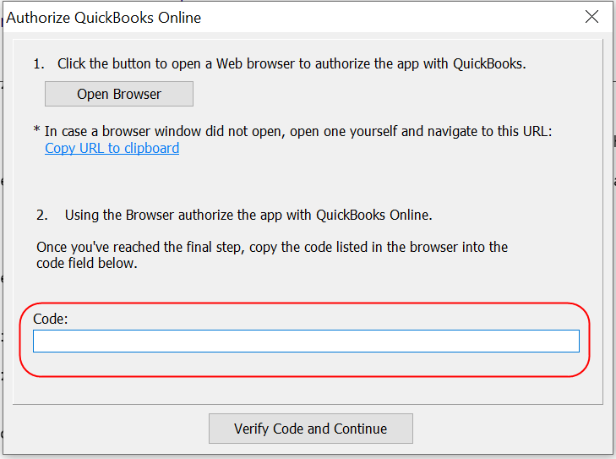The width and height of the screenshot is (616, 459).
Task: Click the step 2 instruction text
Action: pyautogui.click(x=248, y=215)
